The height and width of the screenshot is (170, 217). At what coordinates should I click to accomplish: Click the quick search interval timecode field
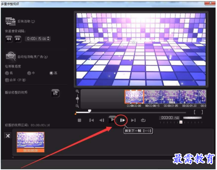coord(37,39)
